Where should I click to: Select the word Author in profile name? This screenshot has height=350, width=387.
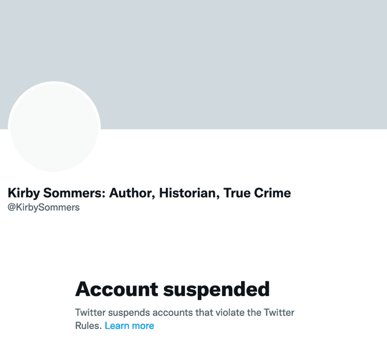tap(132, 193)
